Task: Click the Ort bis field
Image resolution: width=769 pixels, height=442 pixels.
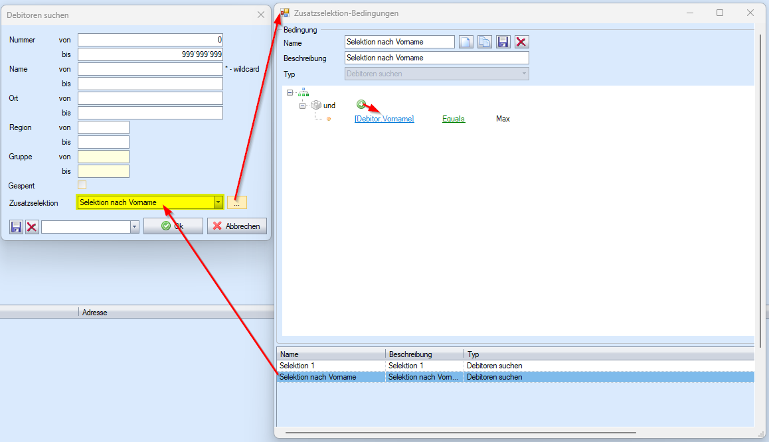Action: click(150, 113)
